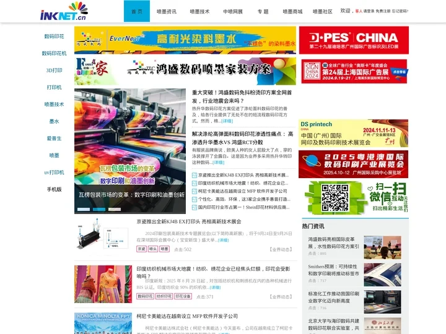This screenshot has width=446, height=334.
Task: Open list item 个性化、高效、环保，这3家企业
Action: tap(244, 199)
